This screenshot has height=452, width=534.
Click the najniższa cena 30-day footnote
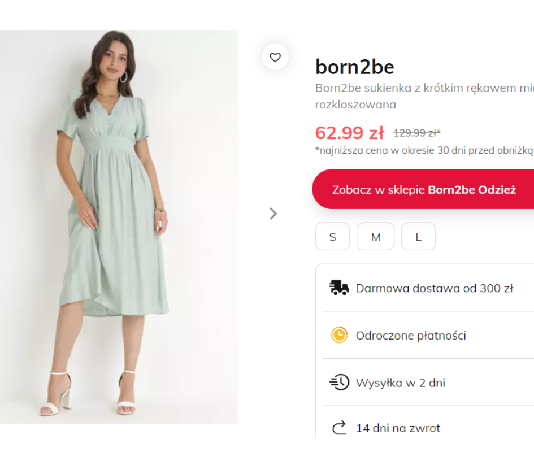click(424, 150)
